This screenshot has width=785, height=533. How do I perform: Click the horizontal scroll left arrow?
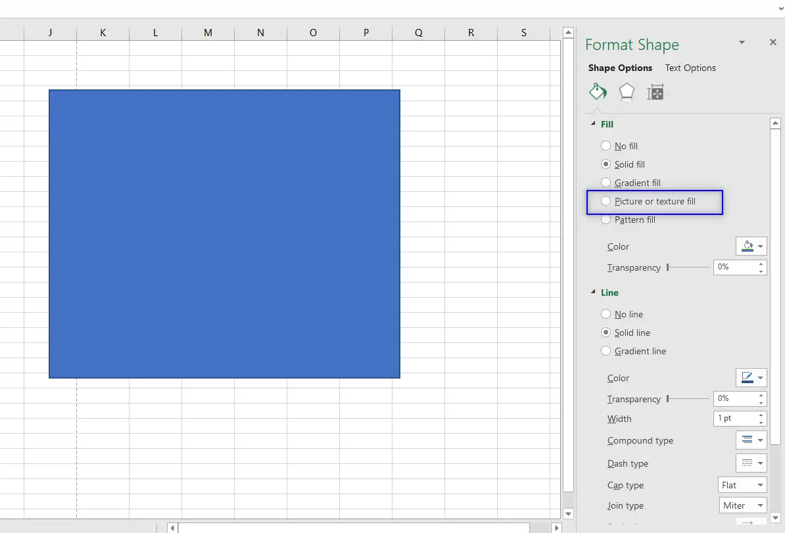click(172, 528)
